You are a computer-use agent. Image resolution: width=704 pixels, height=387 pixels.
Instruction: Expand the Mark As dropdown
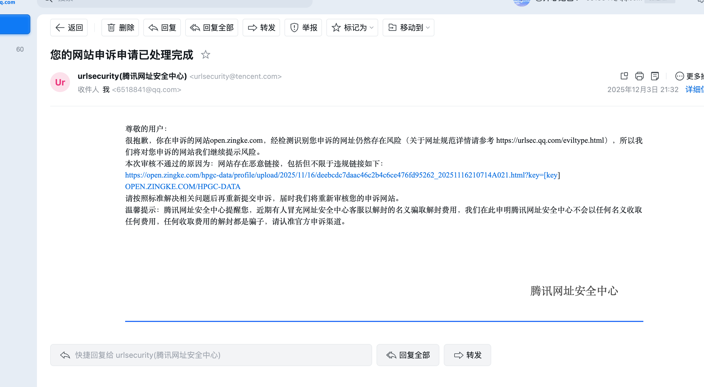click(x=352, y=28)
